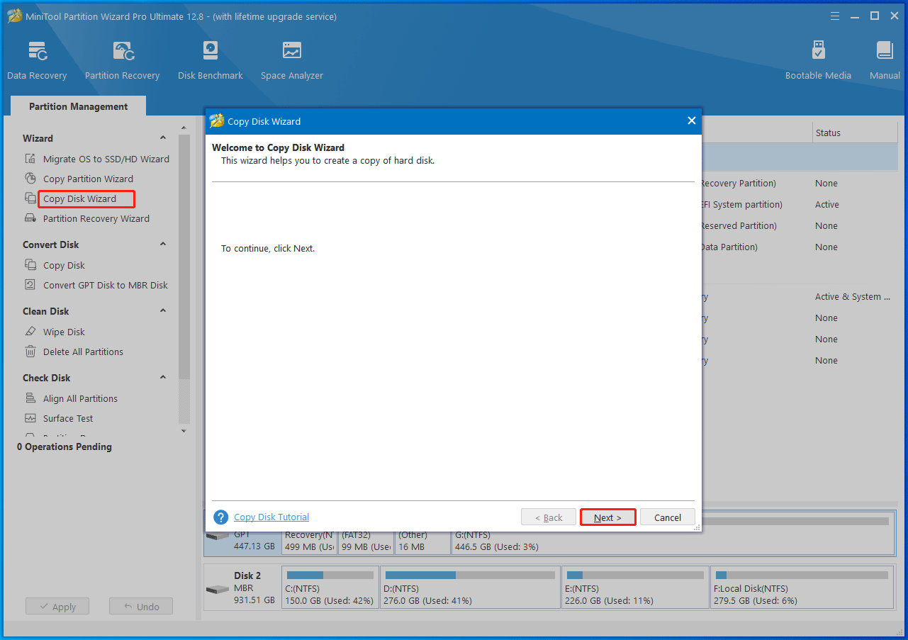Click Migrate OS to SSD/HD Wizard icon

pyautogui.click(x=30, y=159)
